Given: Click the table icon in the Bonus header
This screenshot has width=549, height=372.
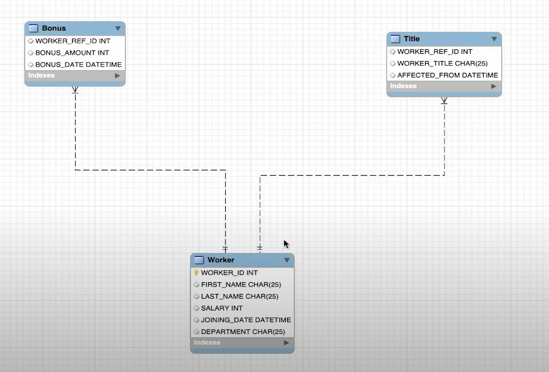Looking at the screenshot, I should click(x=33, y=28).
